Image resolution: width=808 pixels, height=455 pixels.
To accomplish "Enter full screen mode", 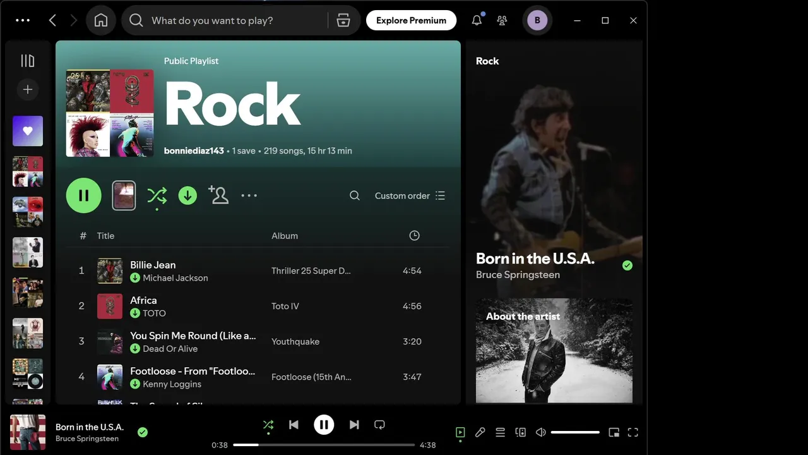I will point(633,432).
